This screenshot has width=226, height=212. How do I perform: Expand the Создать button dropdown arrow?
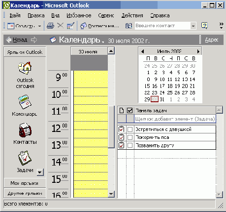tap(39, 26)
